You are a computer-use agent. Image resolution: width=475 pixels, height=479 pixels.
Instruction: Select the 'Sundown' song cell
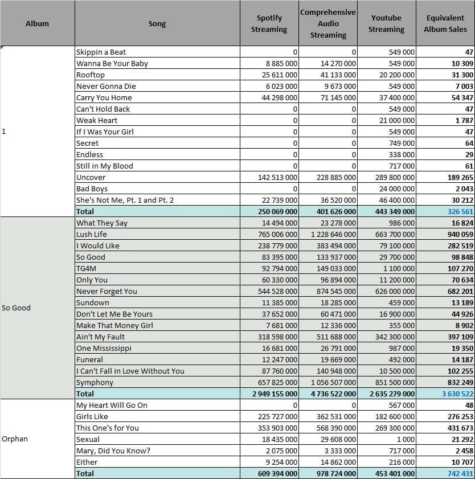(x=157, y=302)
